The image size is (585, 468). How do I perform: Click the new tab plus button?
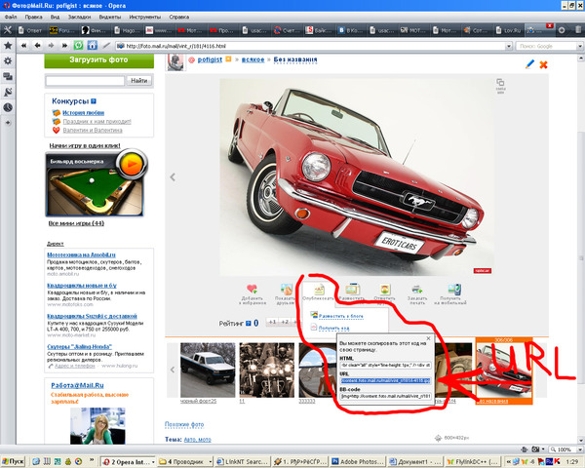562,30
